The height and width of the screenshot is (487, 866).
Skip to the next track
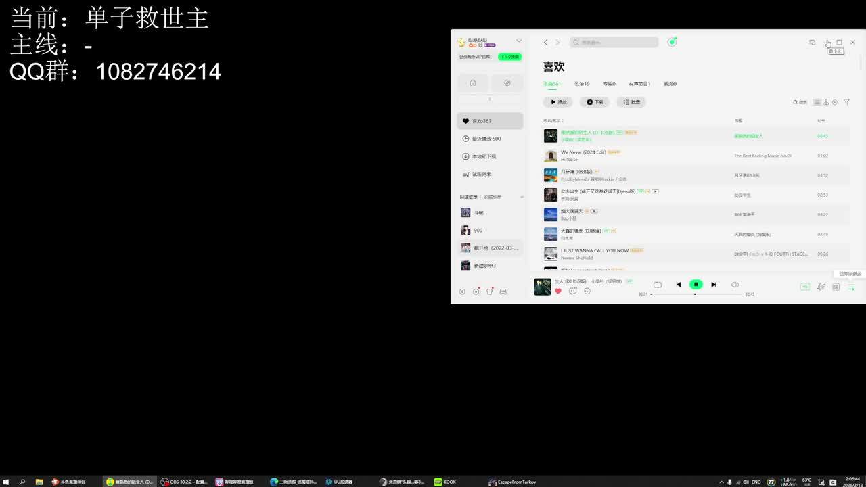[713, 285]
